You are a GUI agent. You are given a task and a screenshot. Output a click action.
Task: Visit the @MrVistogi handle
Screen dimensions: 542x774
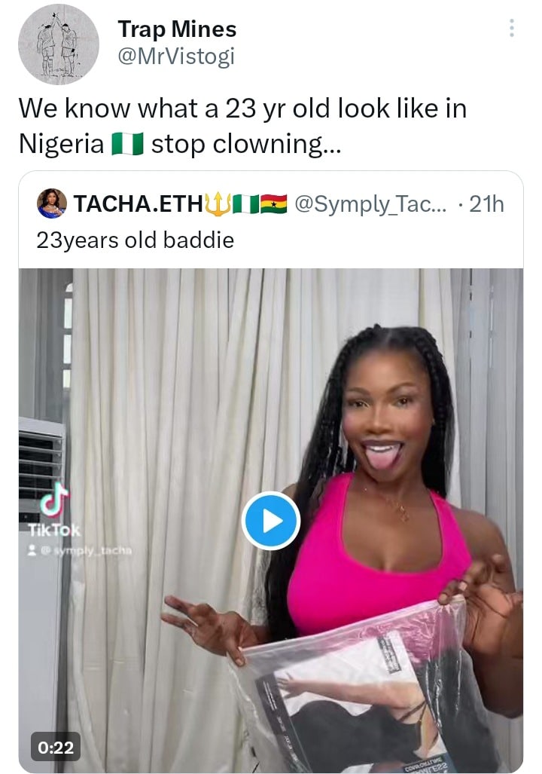tap(176, 56)
